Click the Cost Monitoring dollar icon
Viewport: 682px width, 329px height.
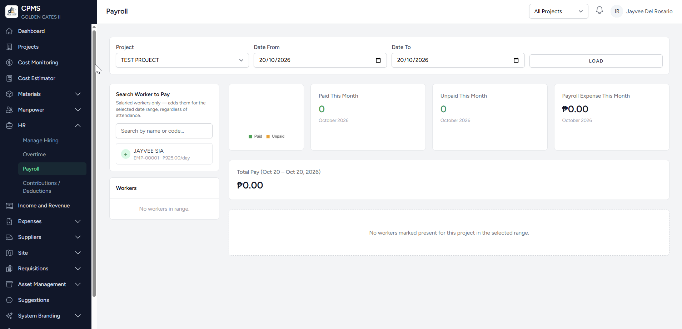[9, 63]
